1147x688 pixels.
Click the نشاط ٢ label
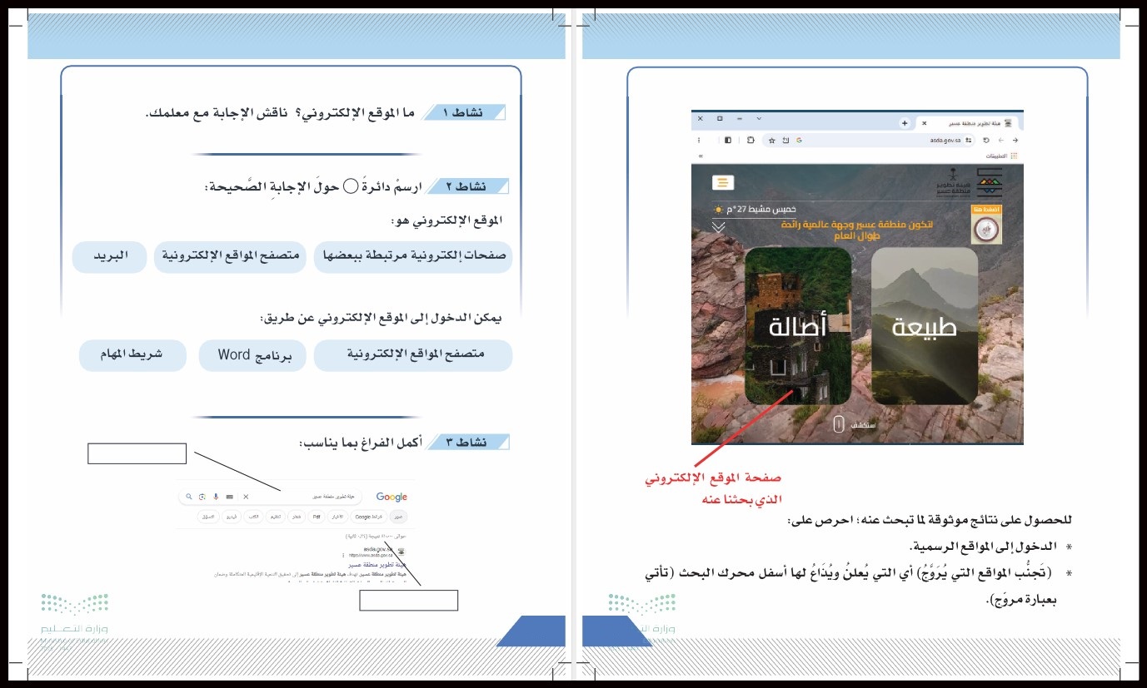[467, 187]
